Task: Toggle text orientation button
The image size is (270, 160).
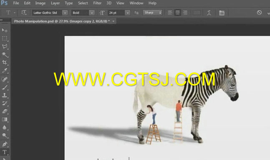Action: coord(24,12)
